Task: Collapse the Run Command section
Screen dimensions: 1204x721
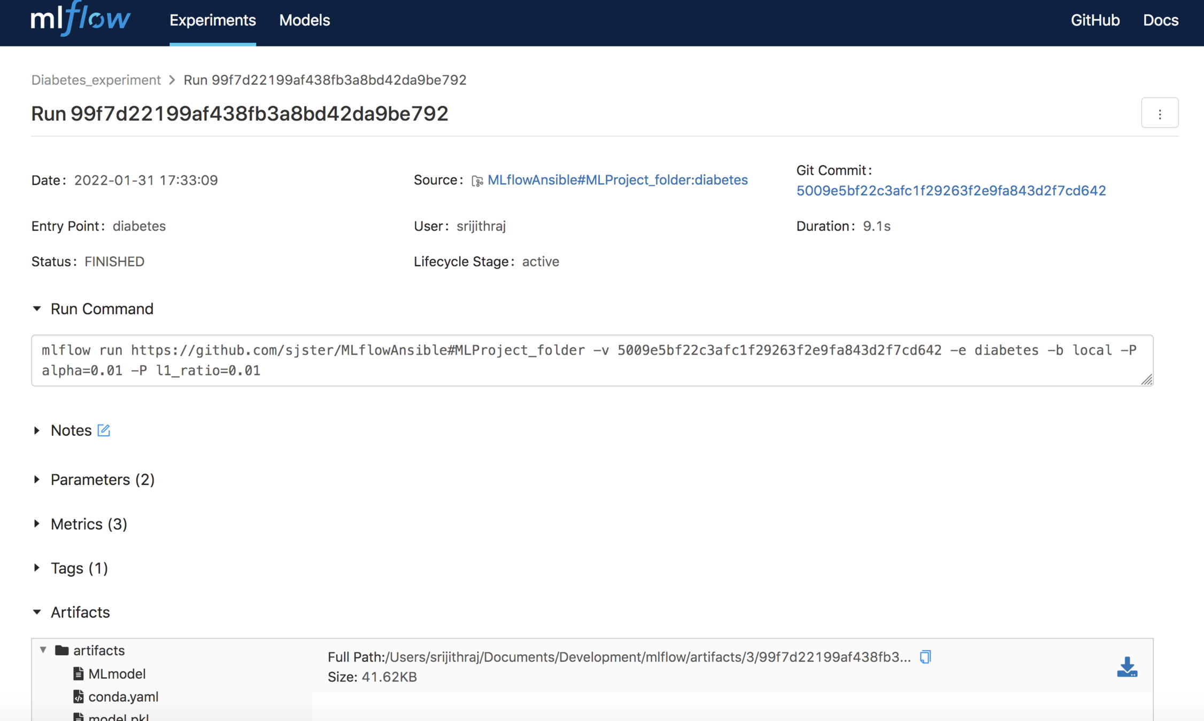Action: click(37, 309)
